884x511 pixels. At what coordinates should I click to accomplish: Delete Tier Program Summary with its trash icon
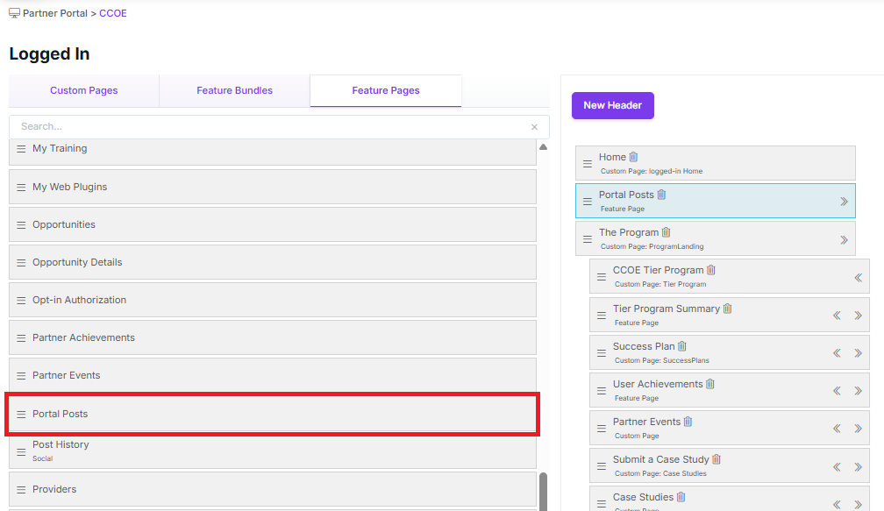(725, 309)
